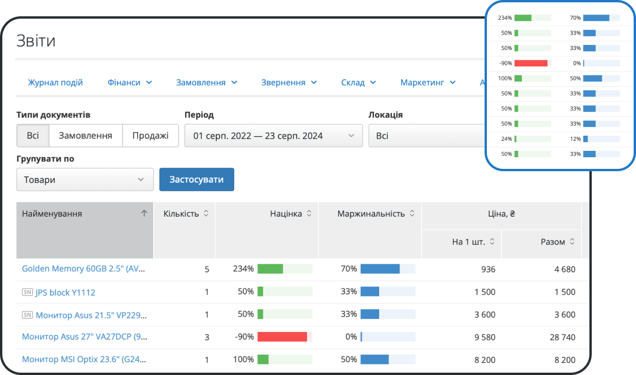Expand the Групувати по Товари dropdown
Screen dimensions: 636x375
click(85, 180)
